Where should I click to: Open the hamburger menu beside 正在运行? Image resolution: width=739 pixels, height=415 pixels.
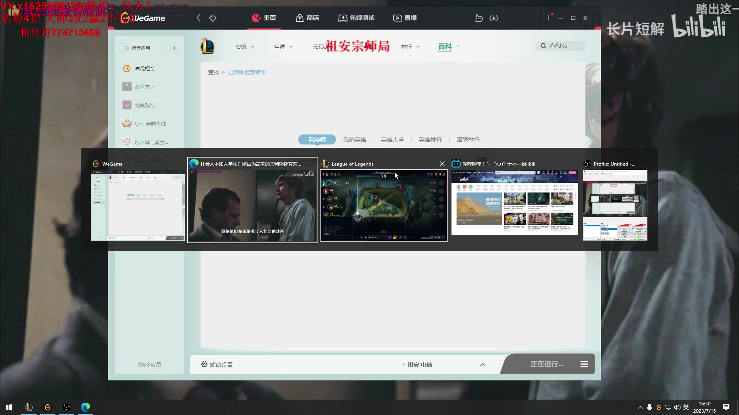pyautogui.click(x=584, y=364)
